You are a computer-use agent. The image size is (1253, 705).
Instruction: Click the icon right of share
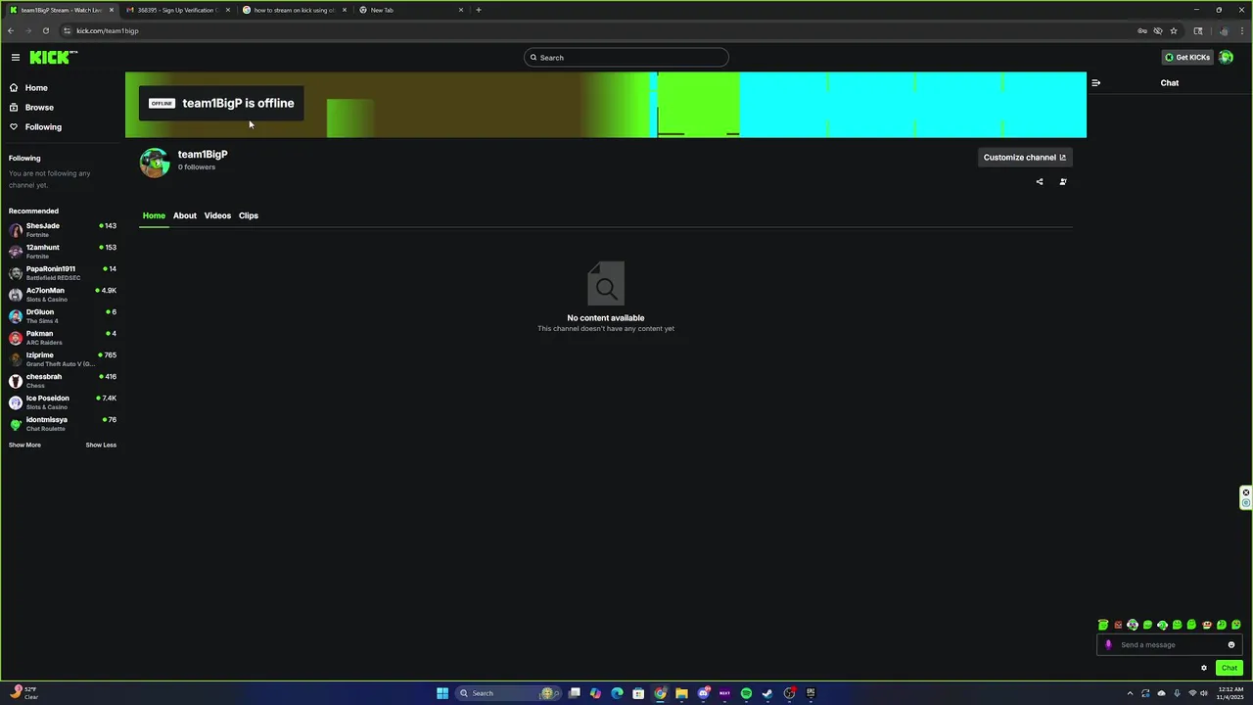[x=1063, y=181]
